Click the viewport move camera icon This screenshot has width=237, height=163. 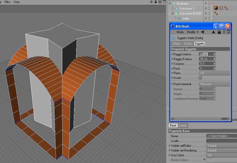point(151,2)
